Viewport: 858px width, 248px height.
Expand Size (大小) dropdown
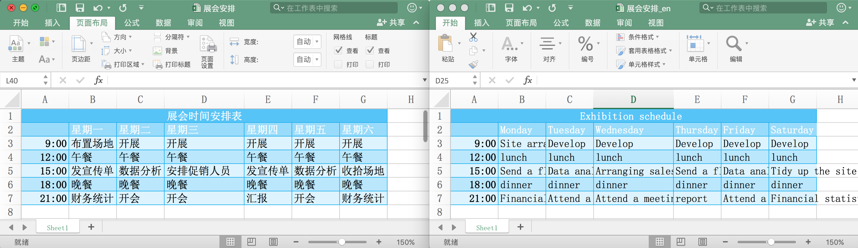[x=130, y=51]
